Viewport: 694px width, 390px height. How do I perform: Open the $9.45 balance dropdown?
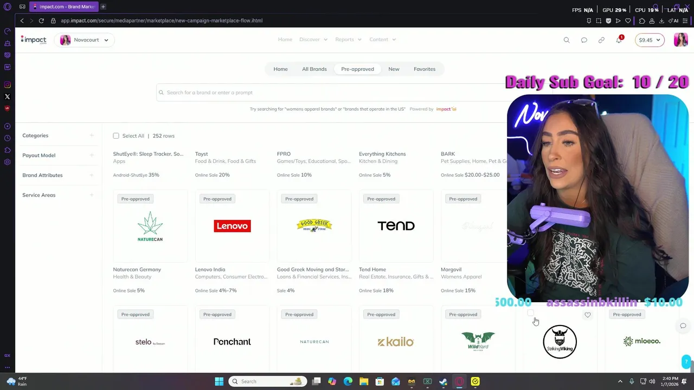click(x=650, y=40)
